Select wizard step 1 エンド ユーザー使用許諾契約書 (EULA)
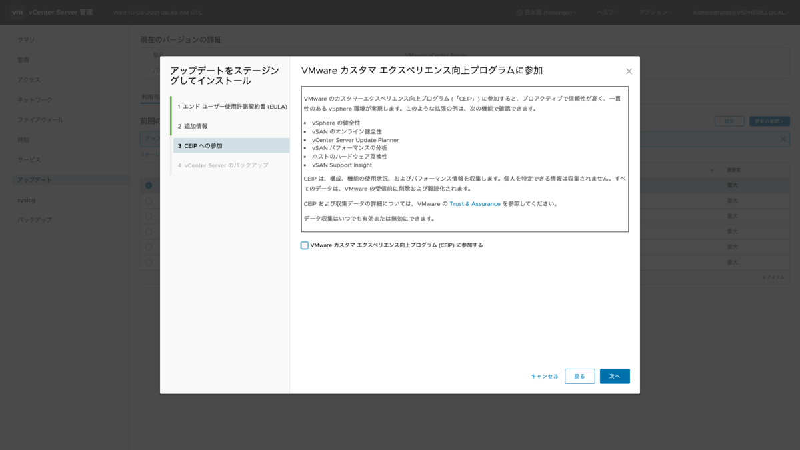 231,107
